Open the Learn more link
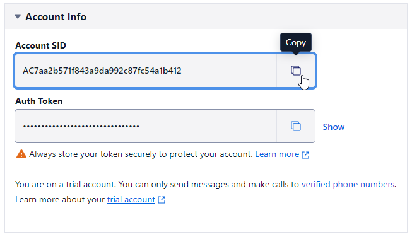 277,154
